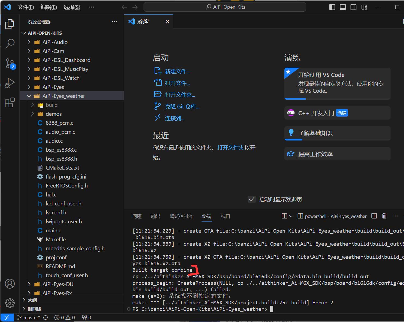Open more actions in Explorer header

[x=115, y=21]
